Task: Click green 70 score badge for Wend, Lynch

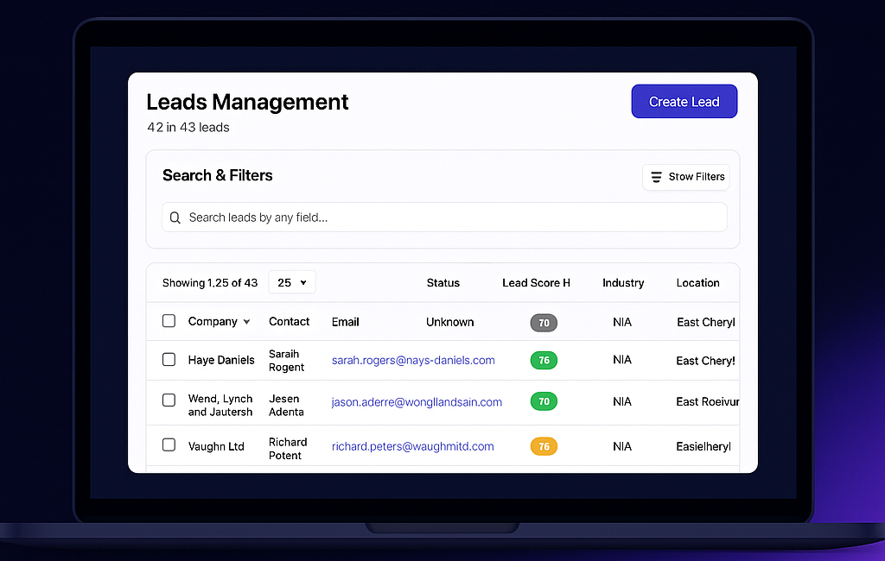Action: [x=544, y=401]
